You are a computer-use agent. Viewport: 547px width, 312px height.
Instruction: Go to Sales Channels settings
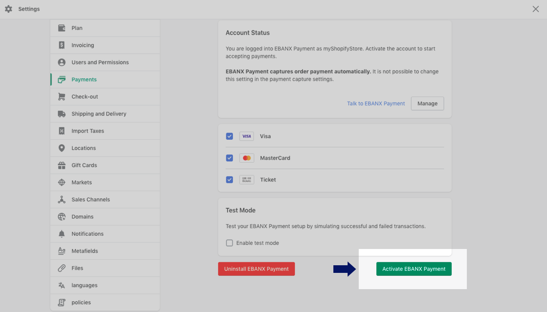point(90,200)
